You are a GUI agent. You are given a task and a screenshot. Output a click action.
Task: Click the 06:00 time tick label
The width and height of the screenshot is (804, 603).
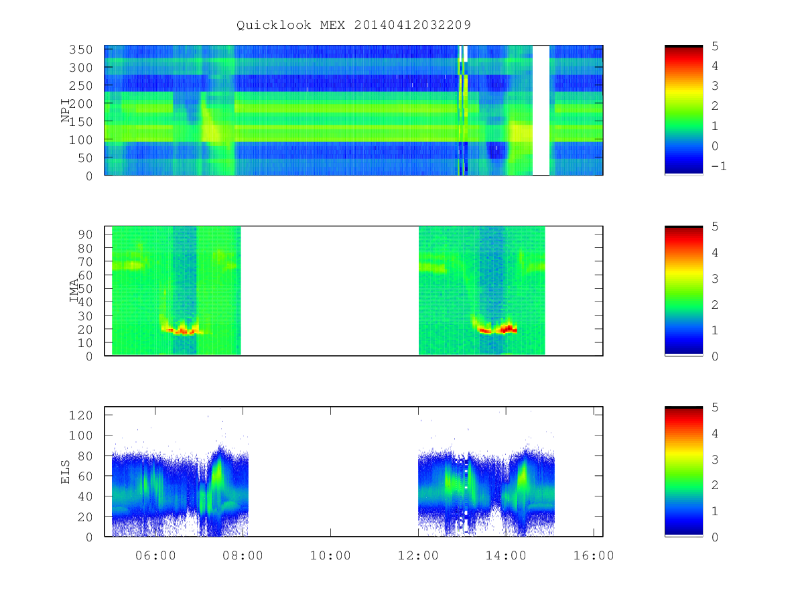(x=155, y=555)
